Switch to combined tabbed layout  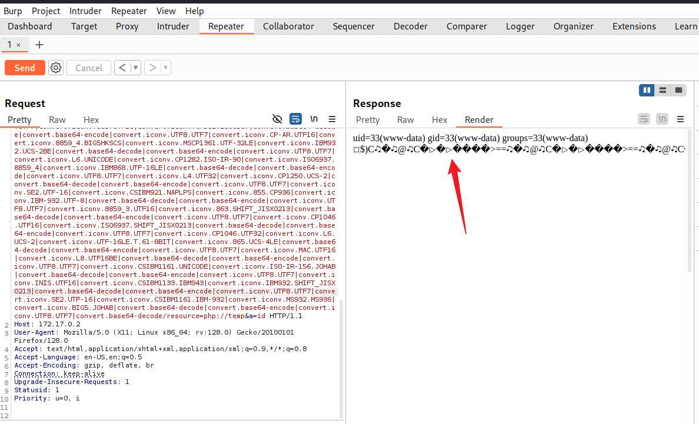(x=678, y=90)
